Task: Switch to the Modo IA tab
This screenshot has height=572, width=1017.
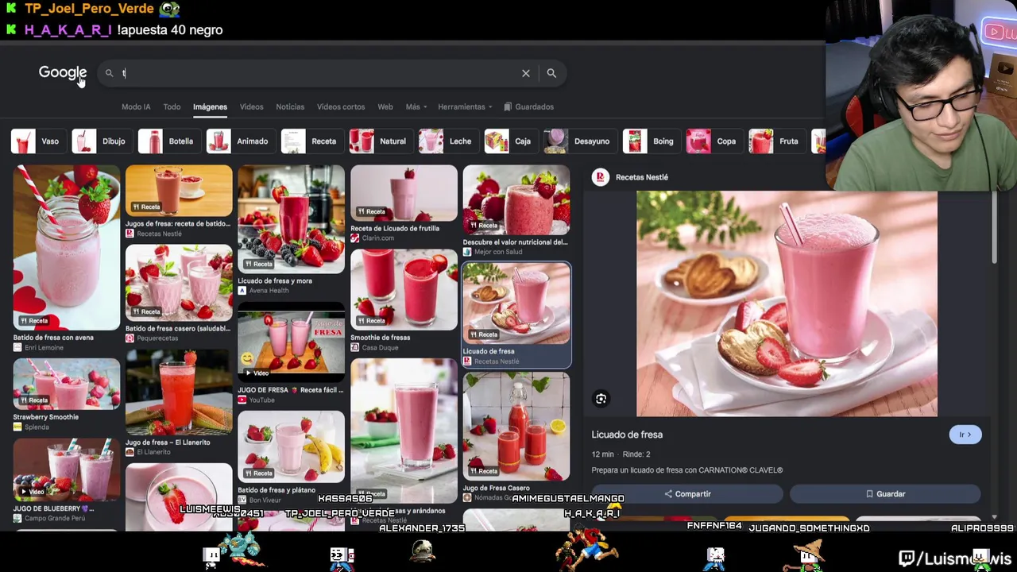Action: [x=136, y=106]
